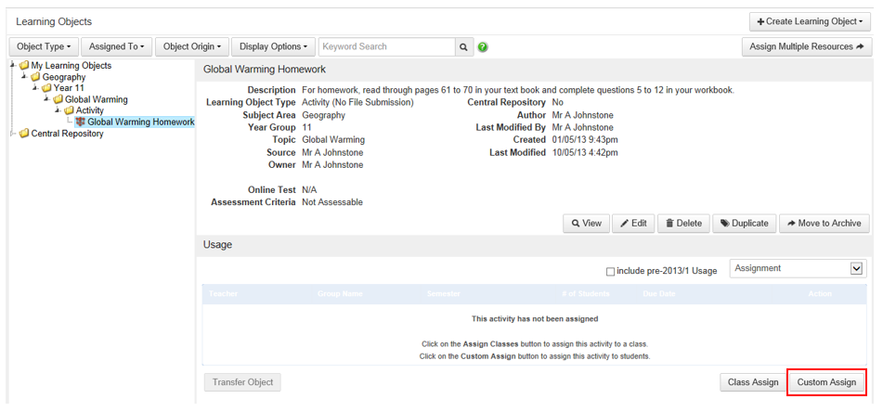Expand the Assignment usage combo box

[x=798, y=268]
